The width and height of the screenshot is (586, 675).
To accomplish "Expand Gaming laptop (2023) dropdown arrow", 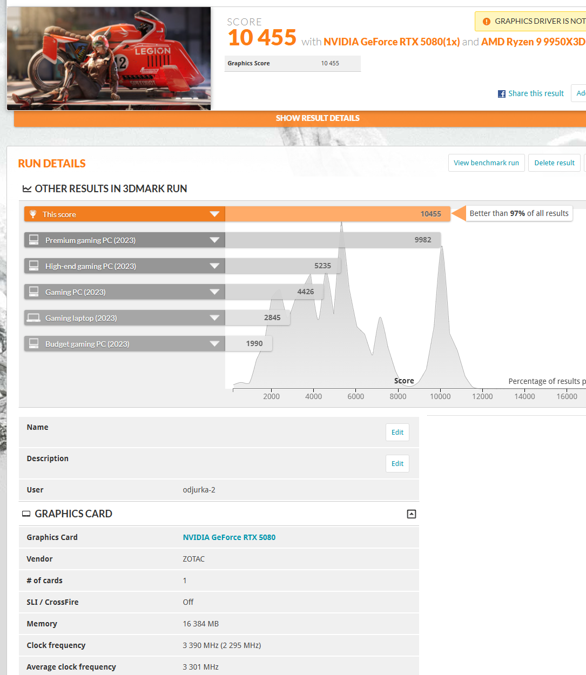I will (x=214, y=318).
